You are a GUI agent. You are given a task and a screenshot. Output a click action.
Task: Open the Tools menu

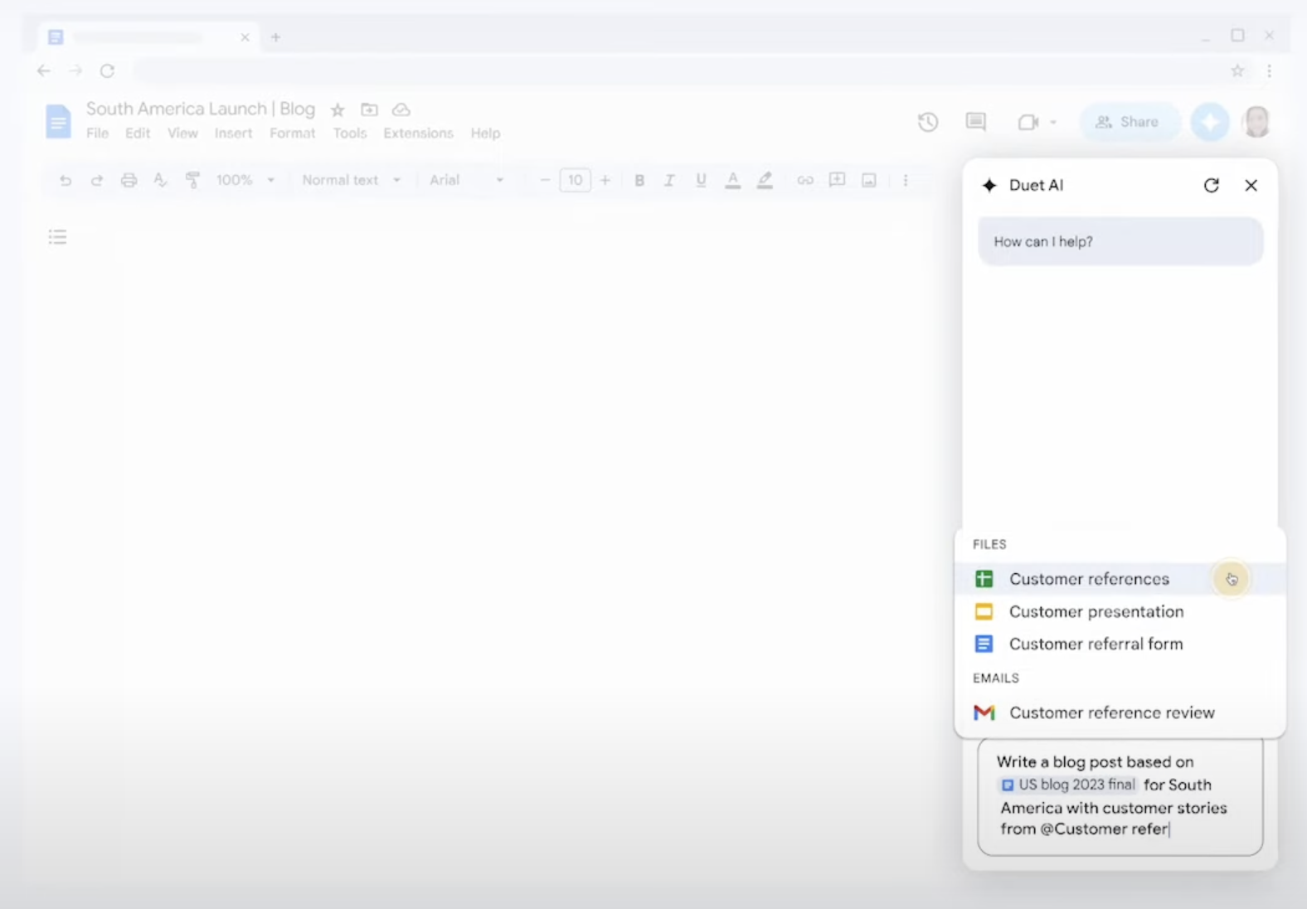click(x=349, y=133)
